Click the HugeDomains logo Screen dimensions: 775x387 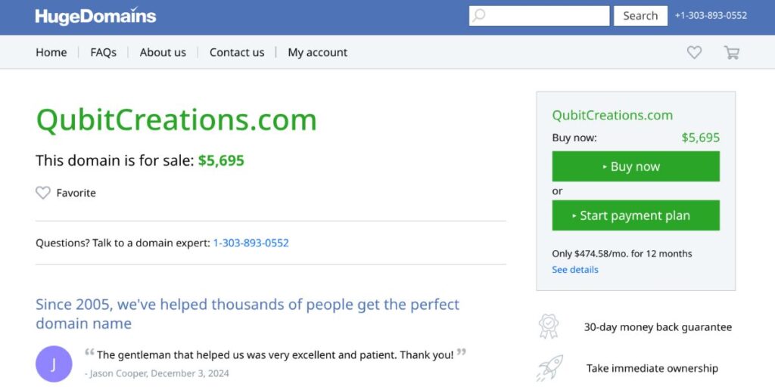point(95,16)
